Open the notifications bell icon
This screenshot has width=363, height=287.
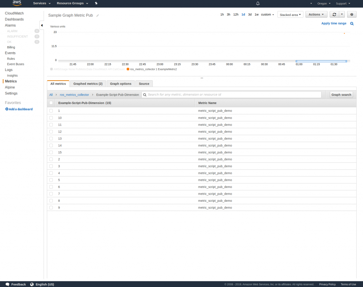pyautogui.click(x=258, y=3)
